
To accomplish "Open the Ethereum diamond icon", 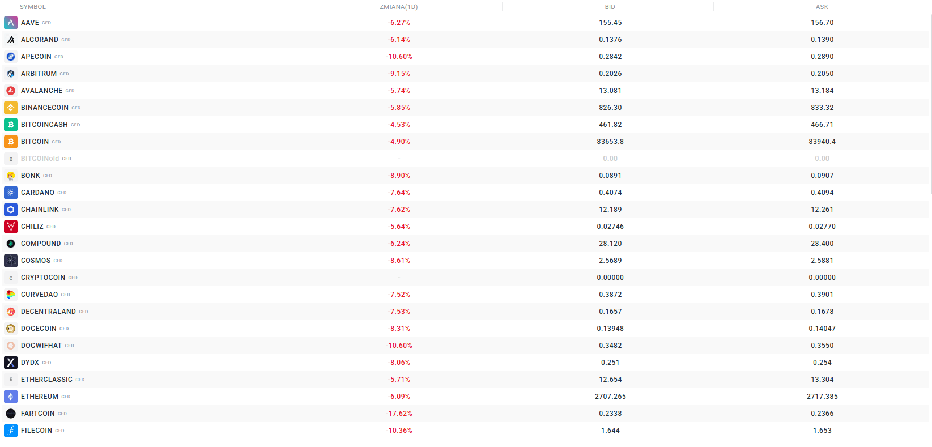I will pyautogui.click(x=11, y=397).
